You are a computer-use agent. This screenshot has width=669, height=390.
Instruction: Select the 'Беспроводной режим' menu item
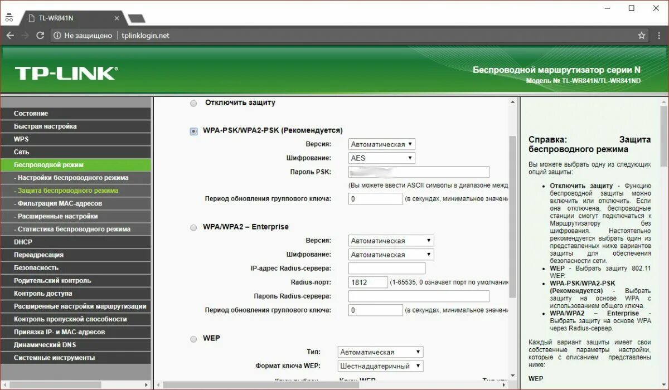click(x=76, y=165)
